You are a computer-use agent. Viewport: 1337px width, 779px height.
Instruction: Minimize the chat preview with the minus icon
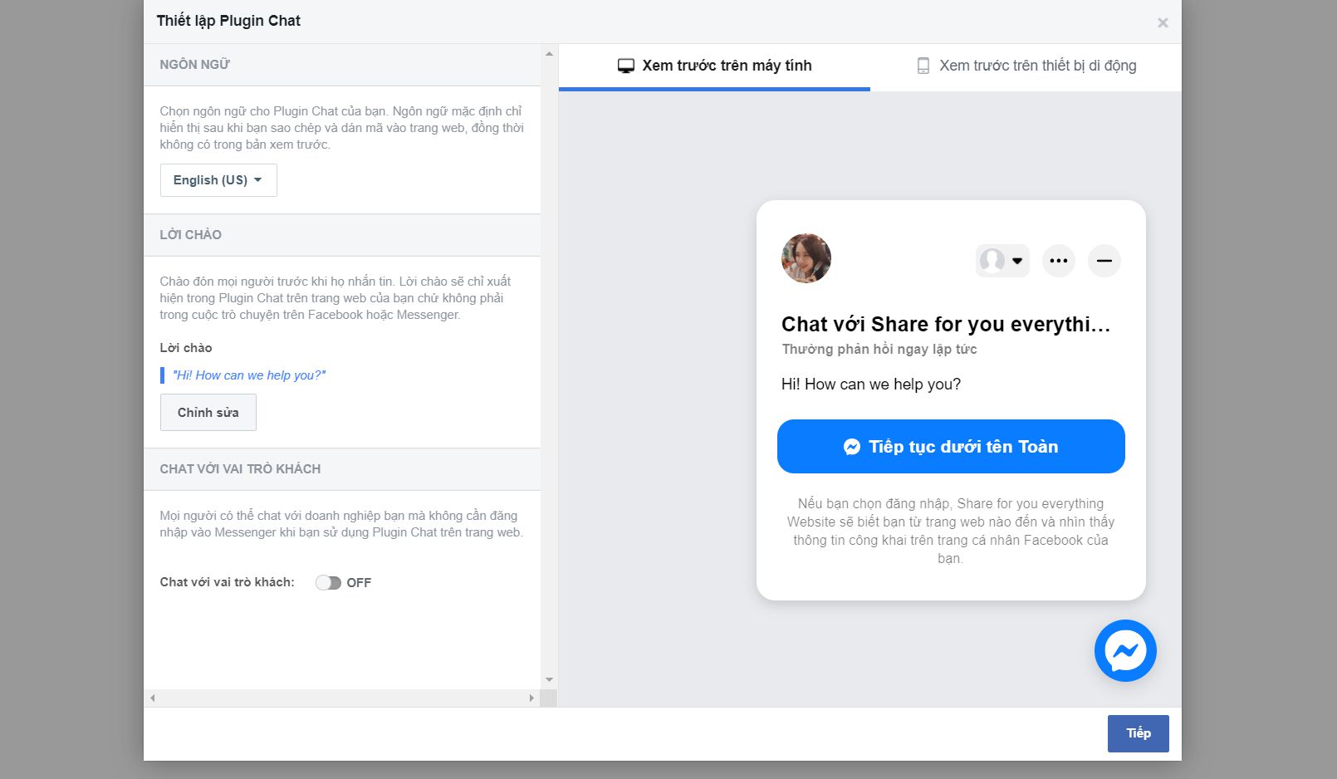click(x=1104, y=261)
